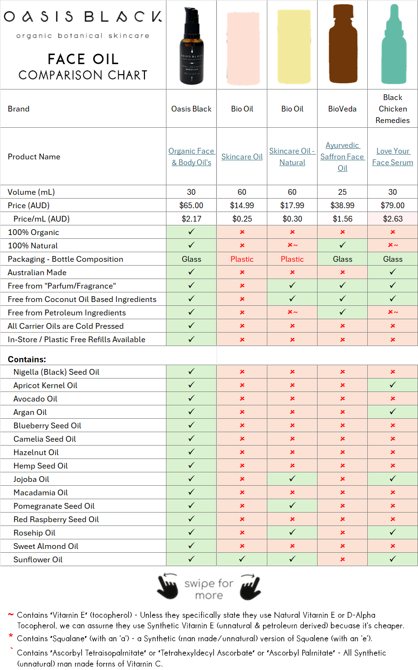Viewport: 418px width, 670px height.
Task: Select the BioVeda brand column header
Action: pos(342,109)
